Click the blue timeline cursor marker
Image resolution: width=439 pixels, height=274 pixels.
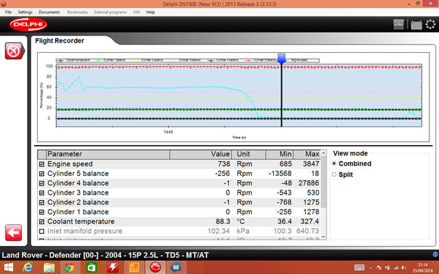281,59
